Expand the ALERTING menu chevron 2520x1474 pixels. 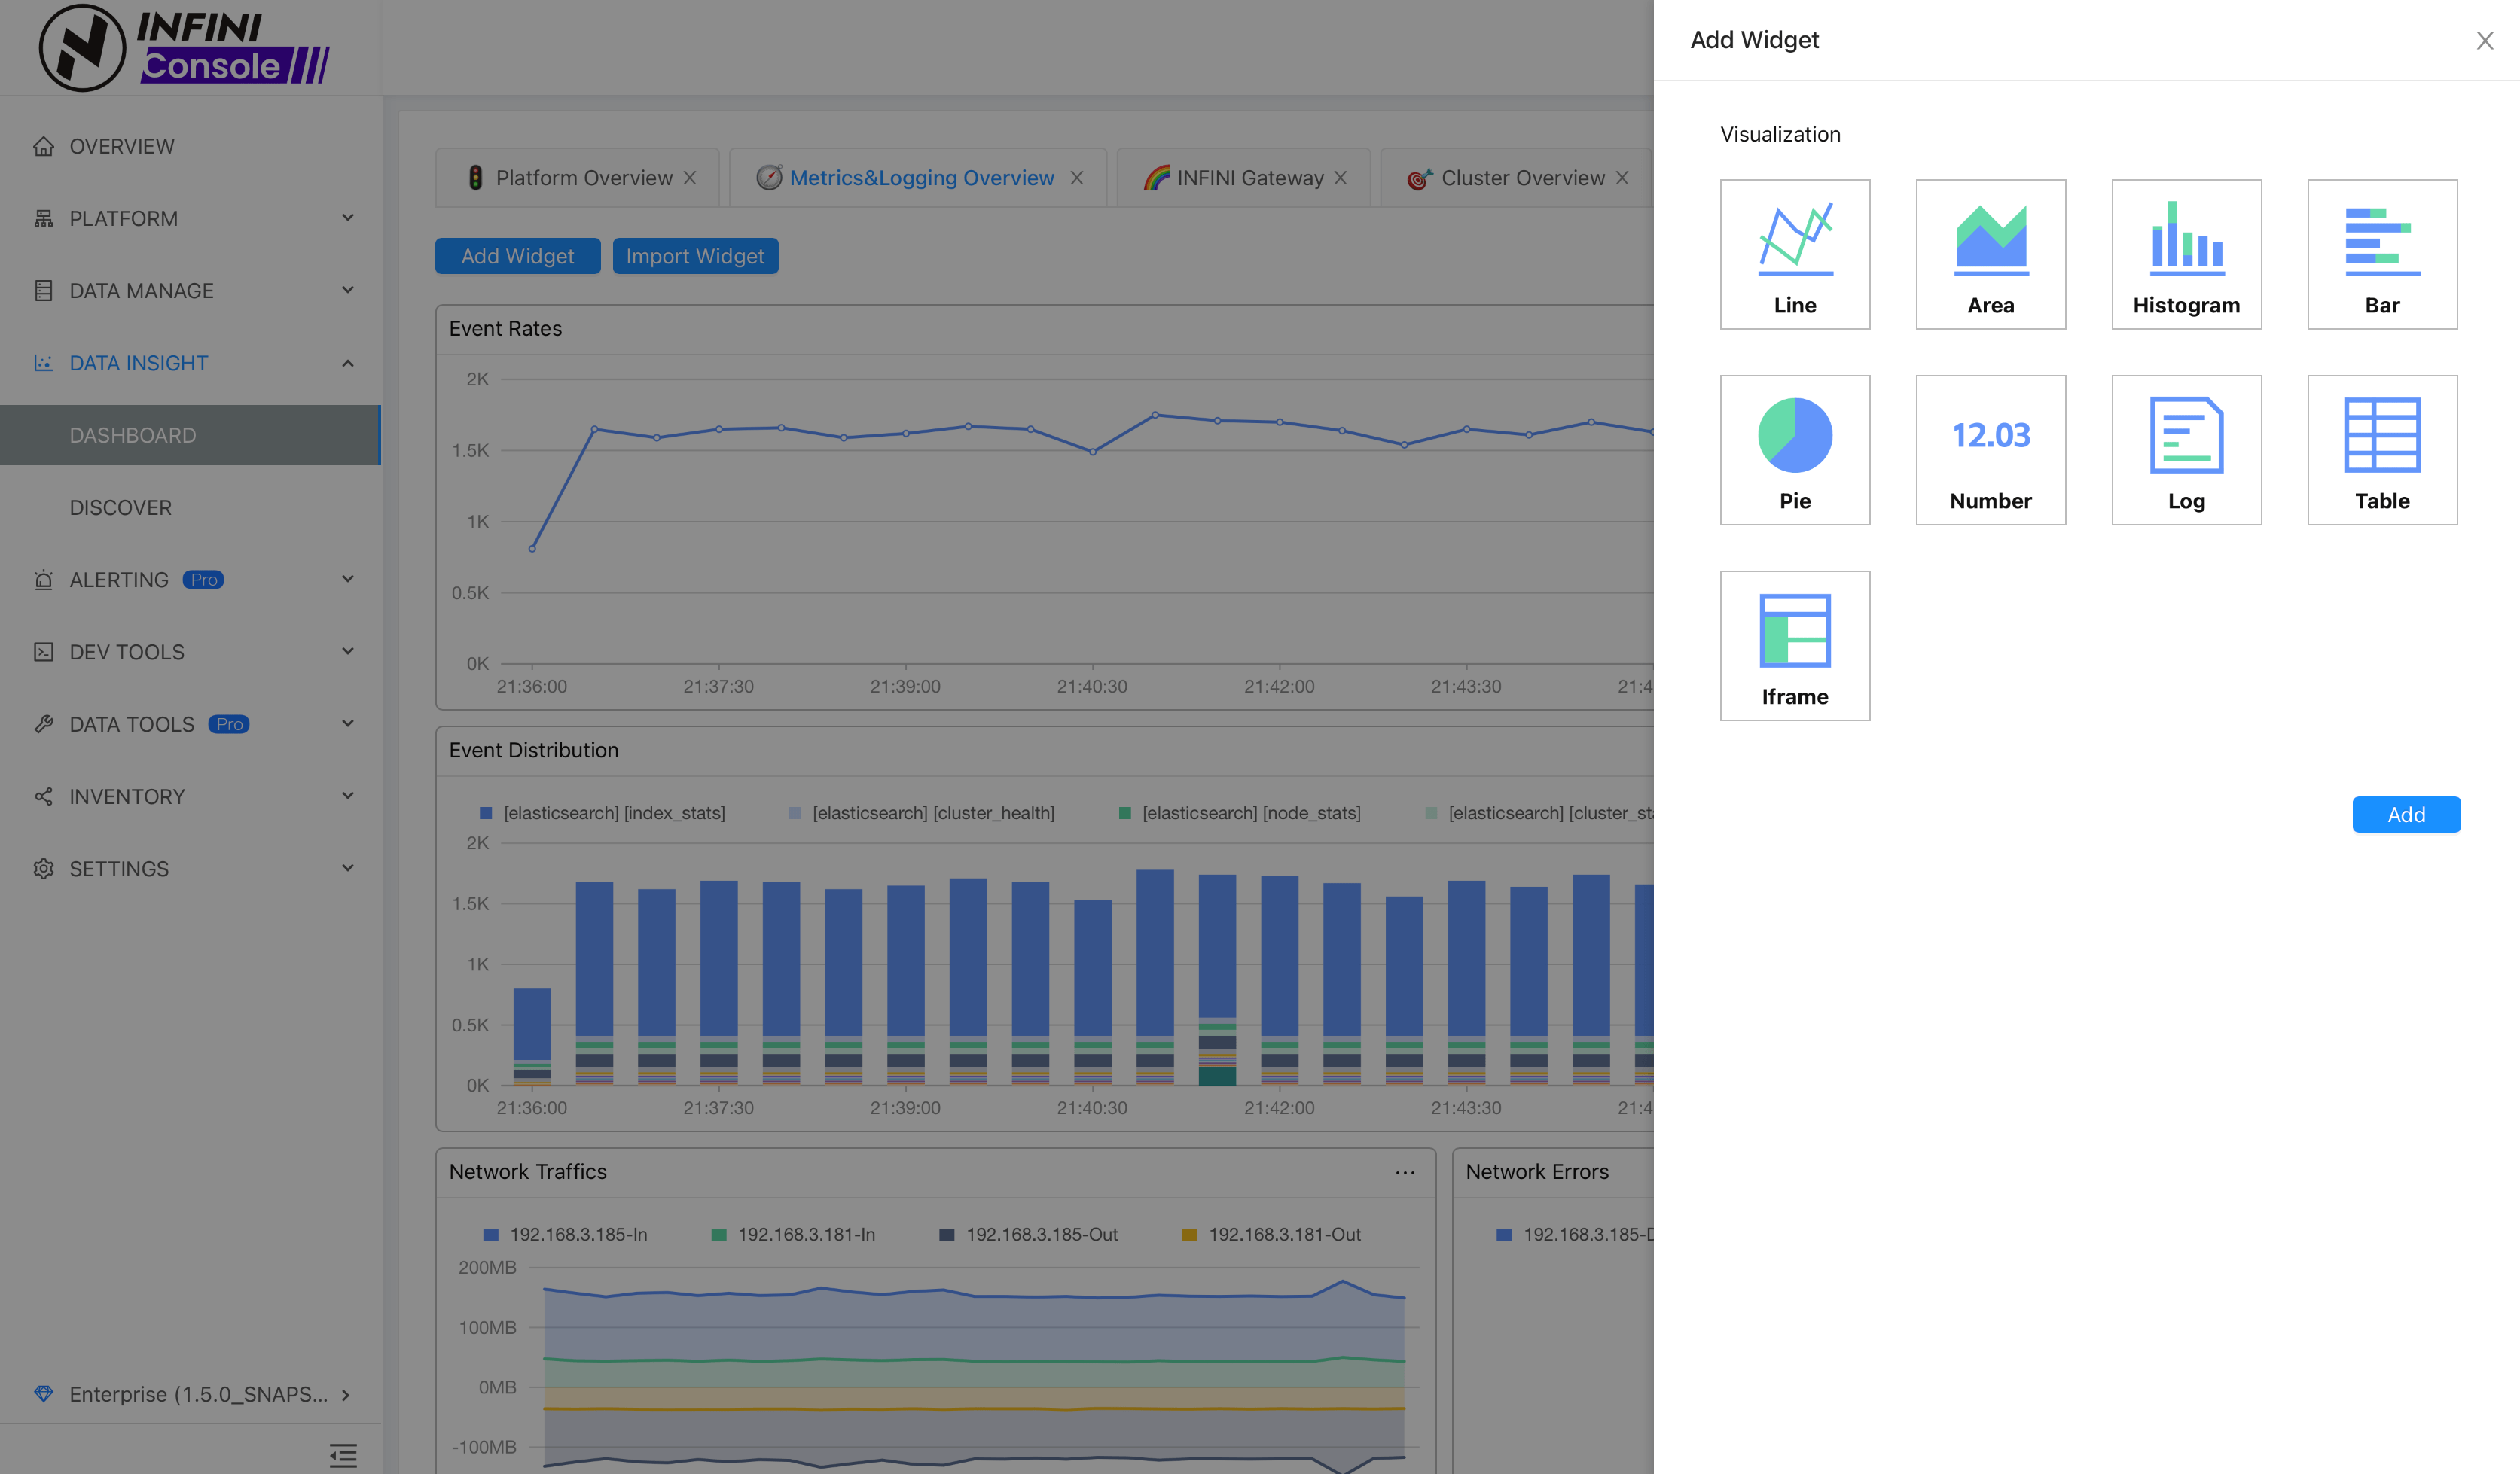(x=348, y=579)
